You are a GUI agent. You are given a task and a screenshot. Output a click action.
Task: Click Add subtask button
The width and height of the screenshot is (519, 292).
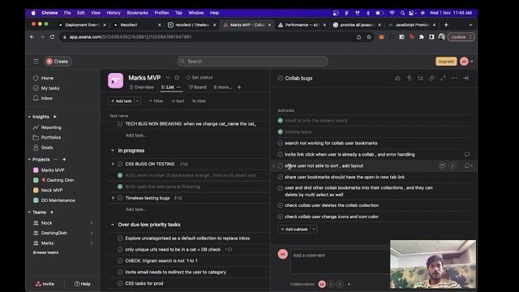pyautogui.click(x=294, y=229)
